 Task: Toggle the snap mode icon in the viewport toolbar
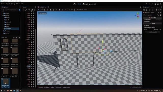click(x=62, y=10)
